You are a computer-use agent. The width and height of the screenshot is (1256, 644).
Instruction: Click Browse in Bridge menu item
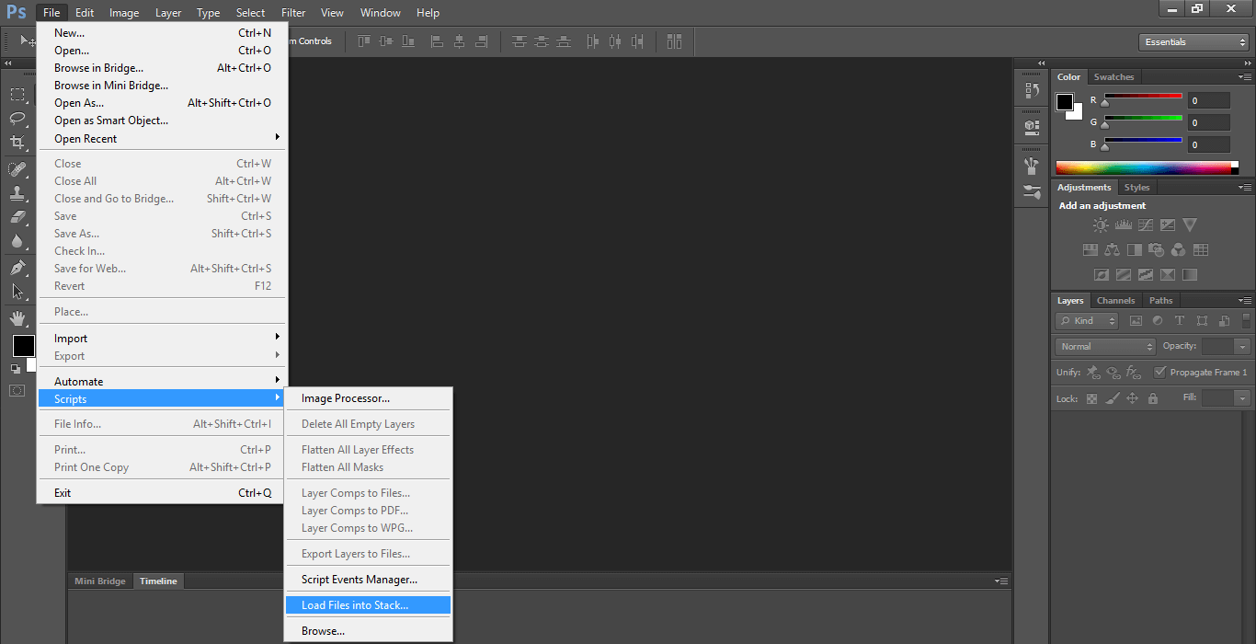point(162,68)
